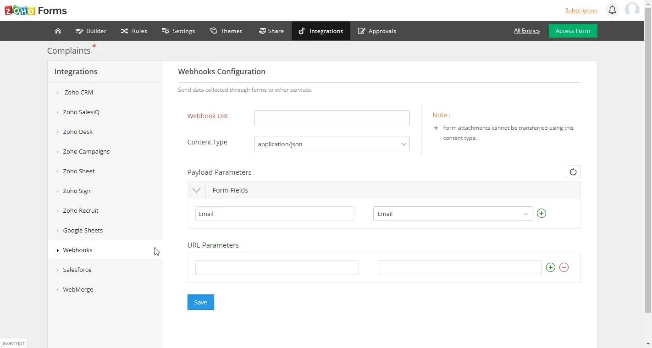Click the Complaints form title
This screenshot has width=652, height=348.
[69, 50]
